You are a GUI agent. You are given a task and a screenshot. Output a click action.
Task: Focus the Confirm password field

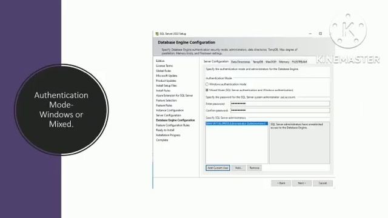(x=280, y=110)
